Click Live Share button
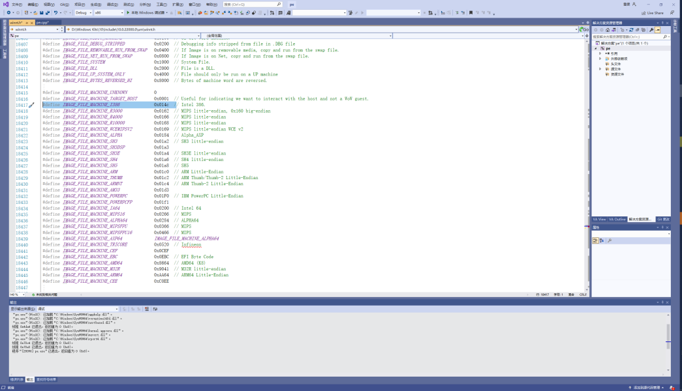This screenshot has width=682, height=391. 652,12
